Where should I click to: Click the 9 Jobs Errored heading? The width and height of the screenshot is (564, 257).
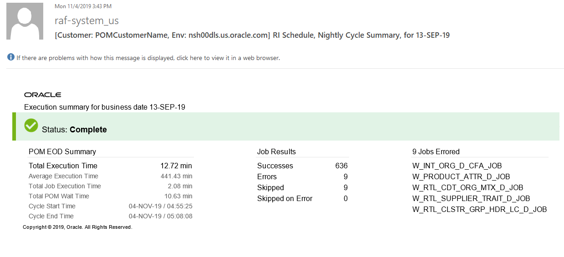(436, 152)
